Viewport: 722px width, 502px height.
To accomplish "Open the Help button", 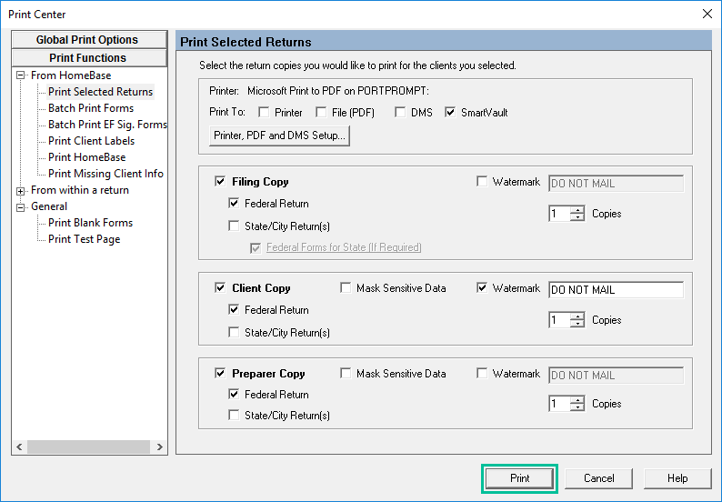I will pyautogui.click(x=677, y=478).
